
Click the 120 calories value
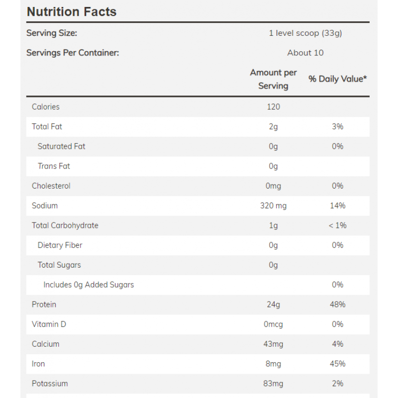click(273, 107)
